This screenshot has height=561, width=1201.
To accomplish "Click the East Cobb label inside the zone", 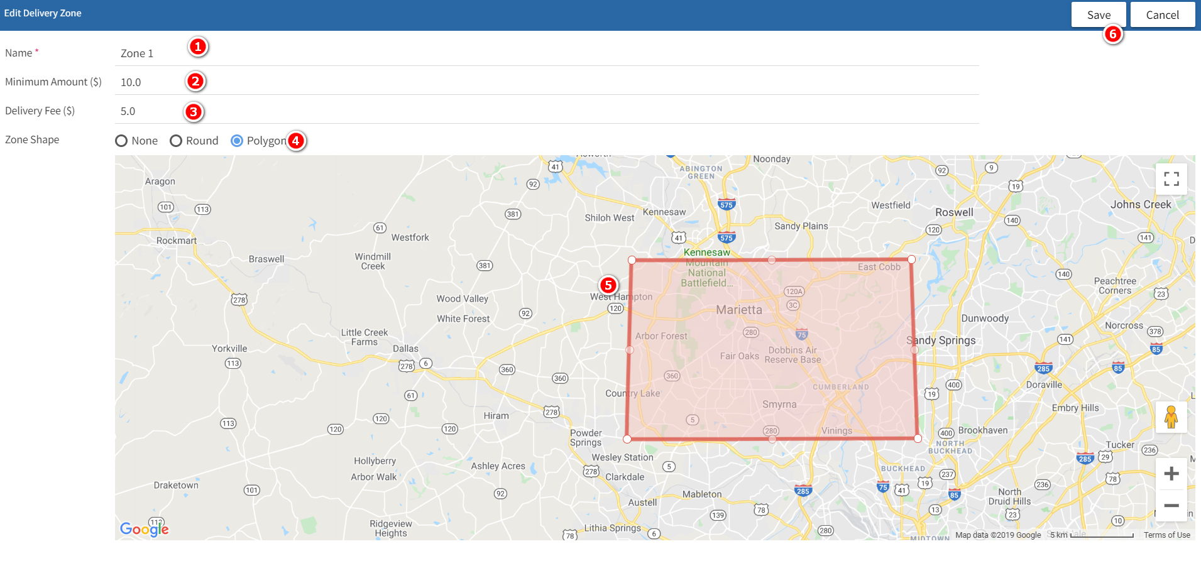I will [879, 267].
